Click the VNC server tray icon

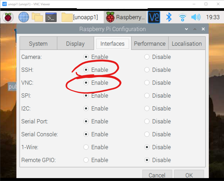point(154,17)
